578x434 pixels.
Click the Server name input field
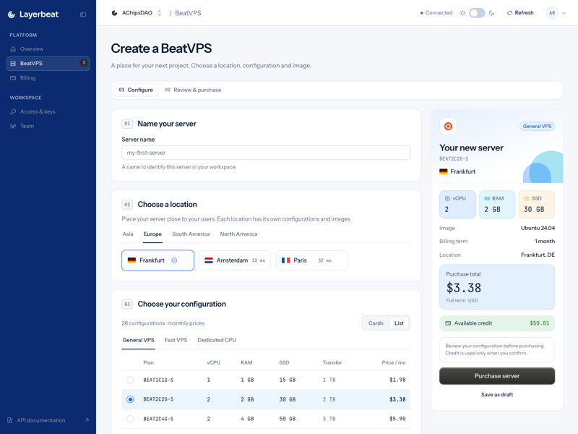pyautogui.click(x=266, y=153)
